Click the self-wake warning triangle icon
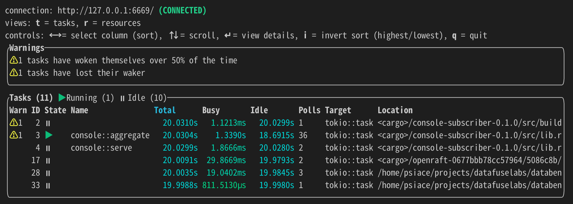This screenshot has height=204, width=573. (x=13, y=60)
